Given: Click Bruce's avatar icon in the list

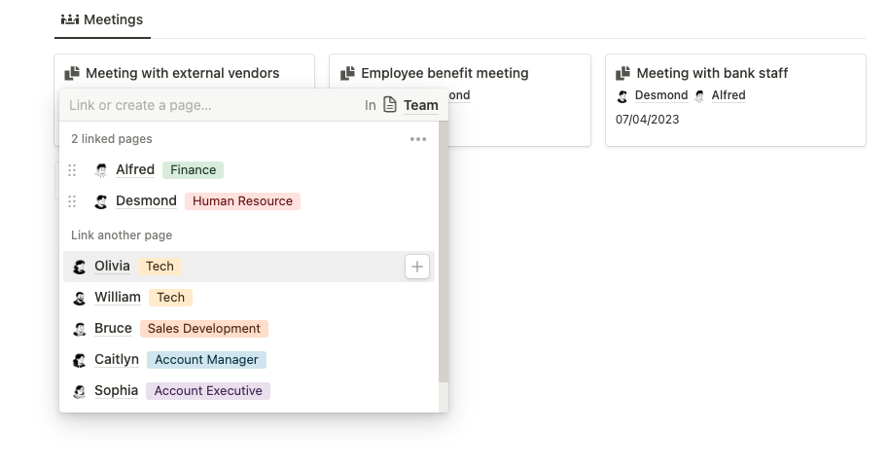Looking at the screenshot, I should pos(80,329).
